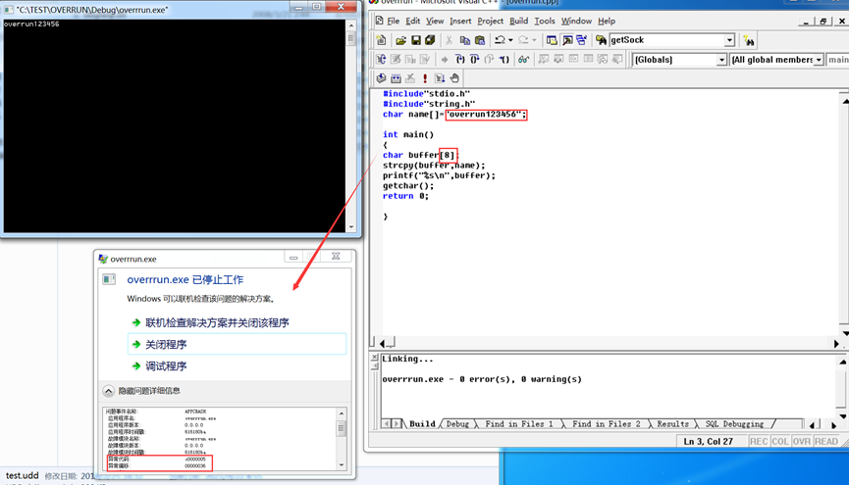Click the Build icon in build toolbar
The image size is (849, 485).
pos(396,78)
